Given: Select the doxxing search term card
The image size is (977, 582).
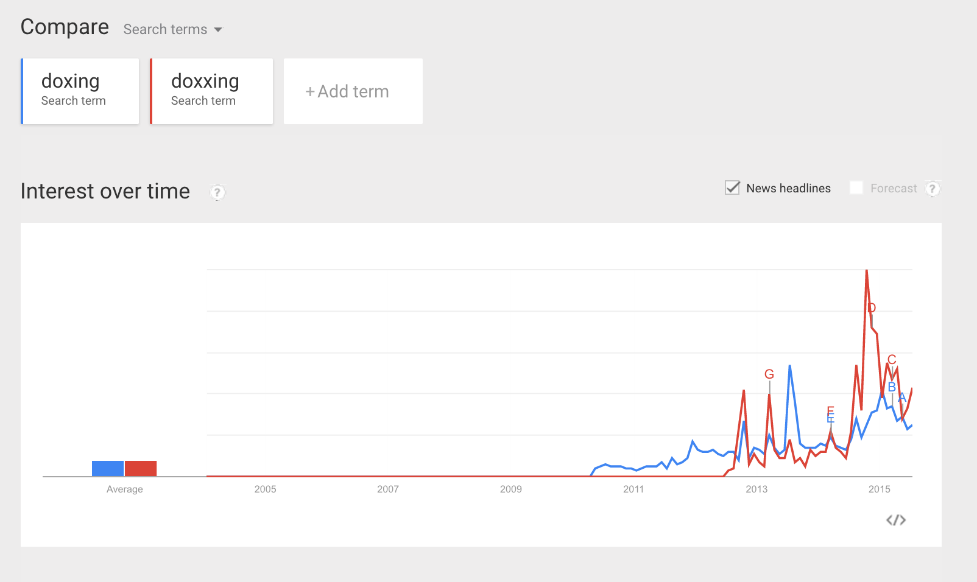Looking at the screenshot, I should click(x=212, y=91).
